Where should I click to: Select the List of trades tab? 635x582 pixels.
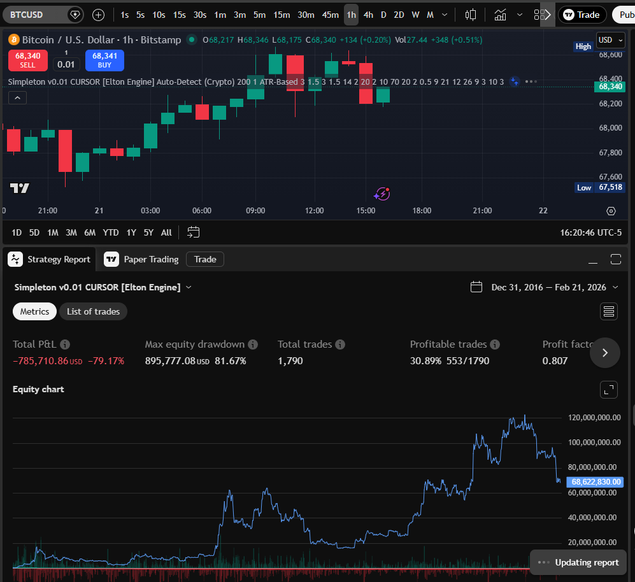[x=93, y=311]
